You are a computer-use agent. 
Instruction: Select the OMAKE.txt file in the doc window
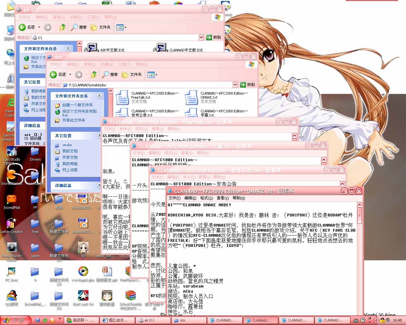coord(216,97)
